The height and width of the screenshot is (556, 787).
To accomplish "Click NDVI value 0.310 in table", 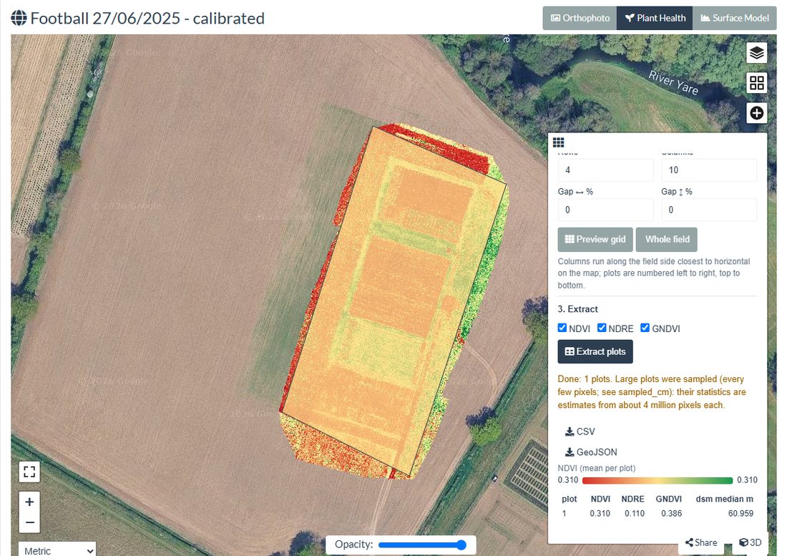I will [x=600, y=513].
